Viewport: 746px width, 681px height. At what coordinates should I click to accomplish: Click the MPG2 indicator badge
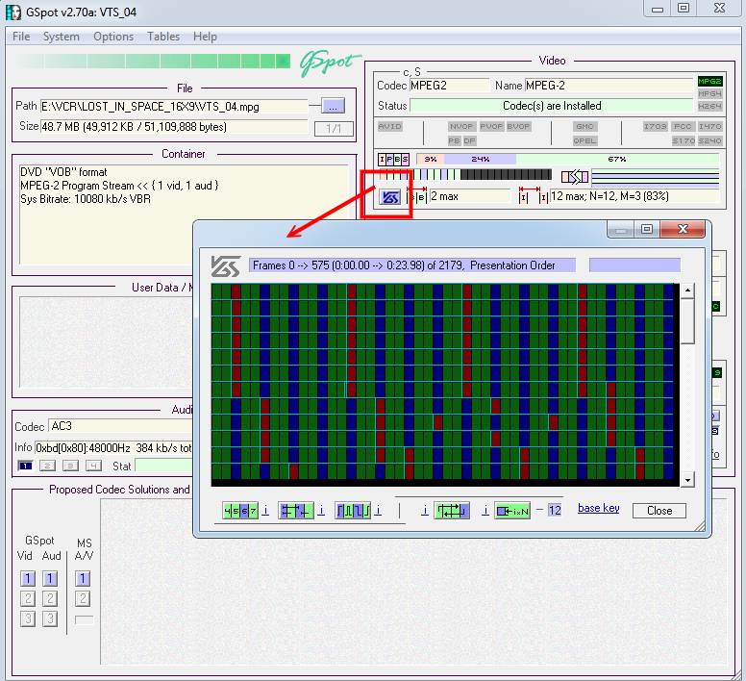tap(709, 82)
